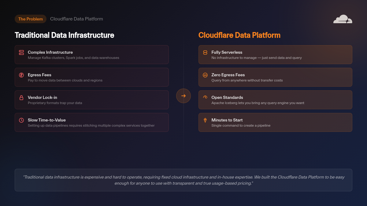Image resolution: width=367 pixels, height=206 pixels.
Task: Click the dollar icon beside Egress Fees
Action: 21,75
